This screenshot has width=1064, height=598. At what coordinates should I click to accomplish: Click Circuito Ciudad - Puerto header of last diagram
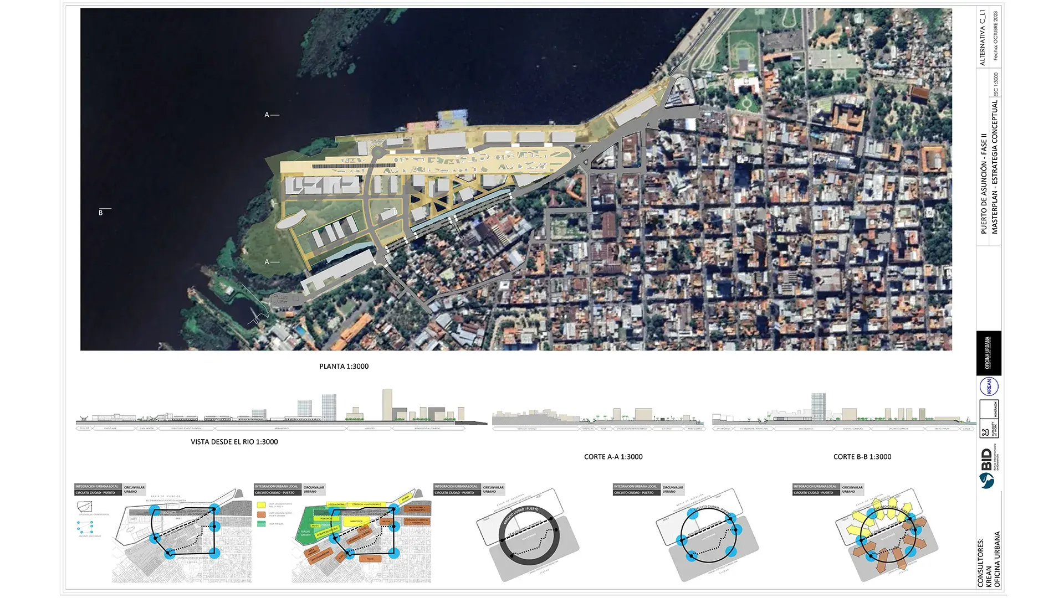click(814, 492)
